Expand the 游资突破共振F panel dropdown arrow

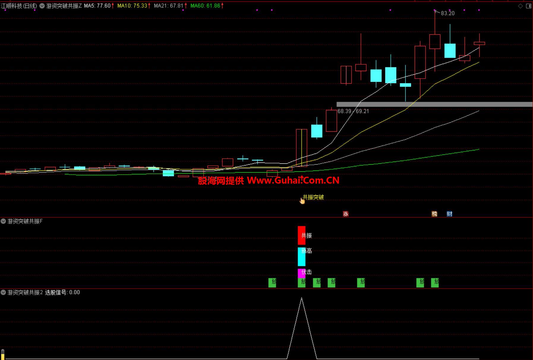3,221
